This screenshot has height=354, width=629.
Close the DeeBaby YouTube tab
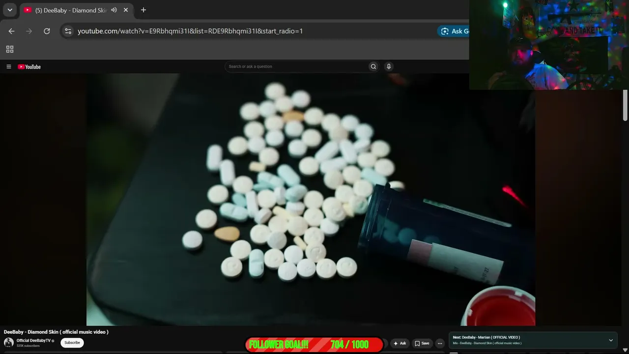click(x=126, y=10)
